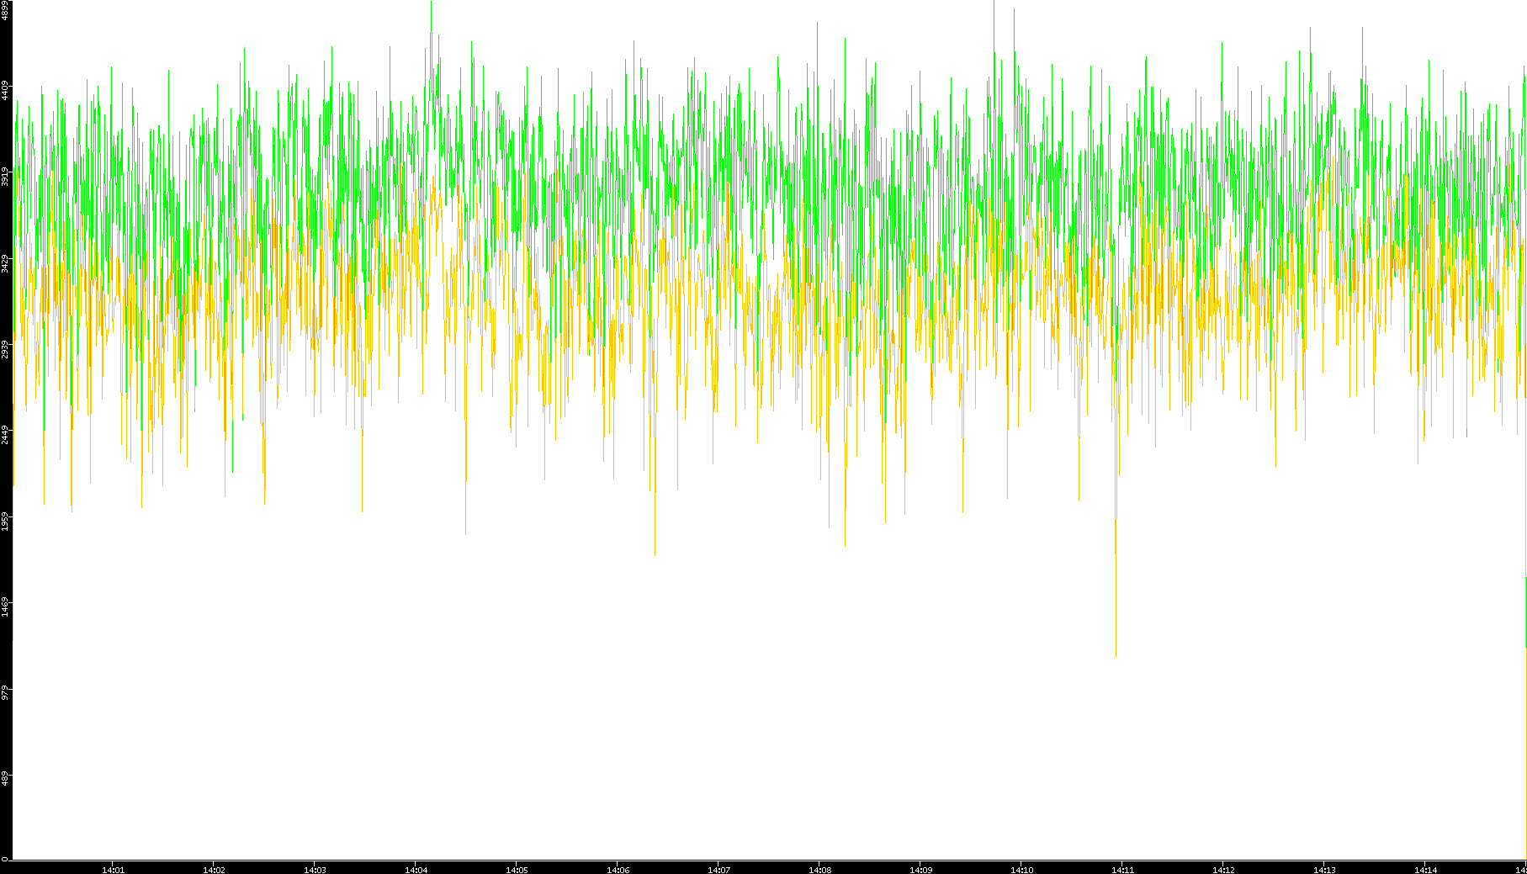Click the 14:02 time axis label
Image resolution: width=1527 pixels, height=874 pixels.
pyautogui.click(x=214, y=870)
